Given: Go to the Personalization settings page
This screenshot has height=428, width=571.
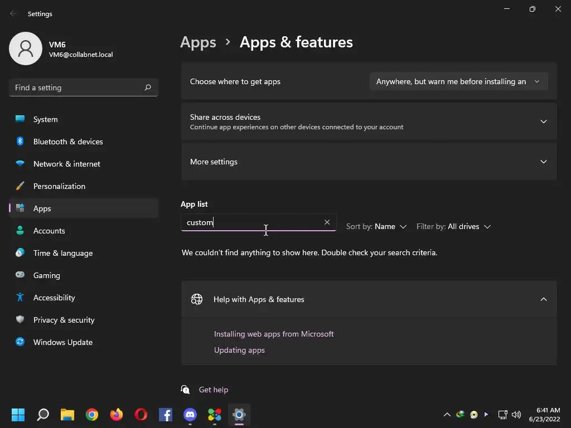Looking at the screenshot, I should [x=59, y=186].
